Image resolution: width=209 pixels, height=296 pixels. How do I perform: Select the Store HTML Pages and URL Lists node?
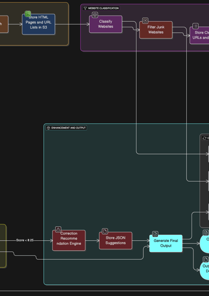(38, 24)
